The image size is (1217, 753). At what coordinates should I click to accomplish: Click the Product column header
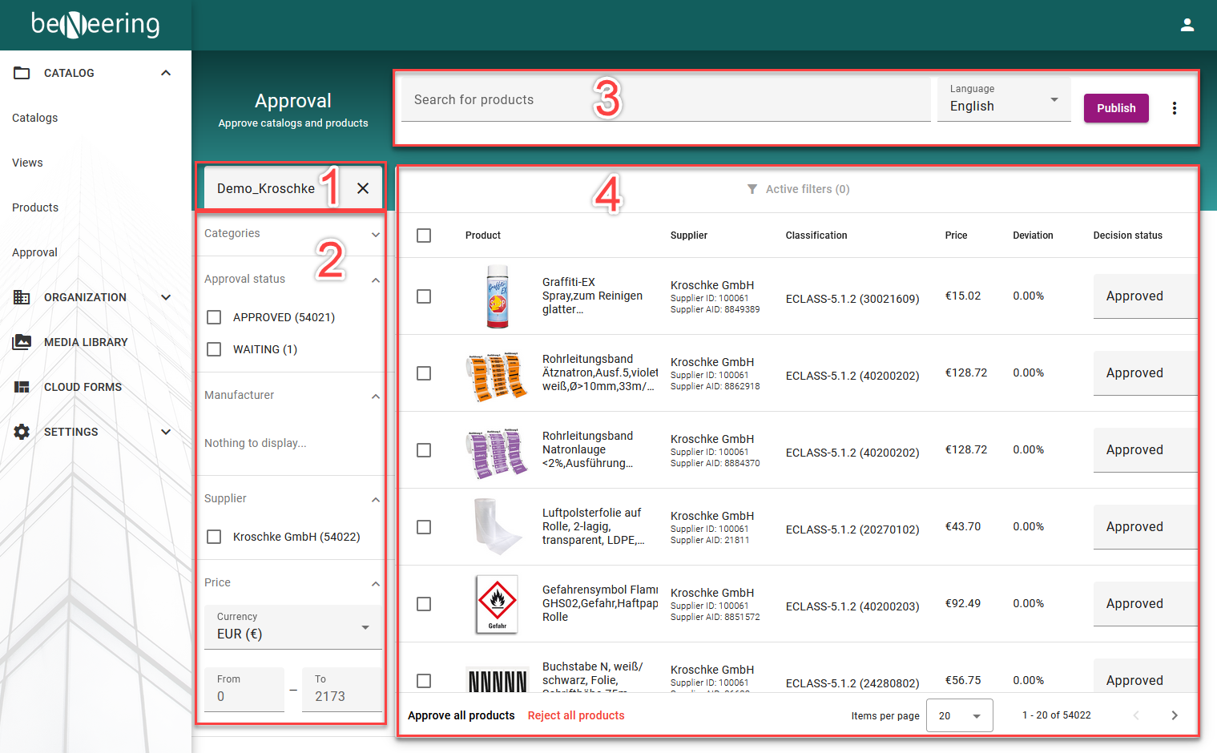pyautogui.click(x=483, y=236)
